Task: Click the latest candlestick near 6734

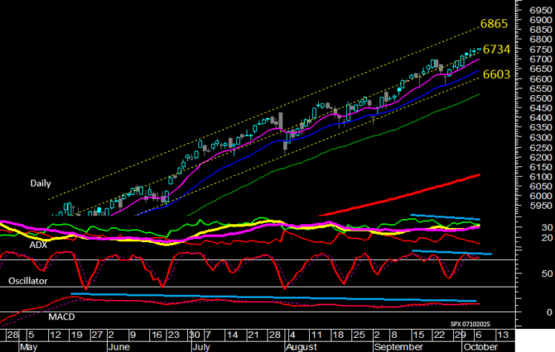Action: 478,51
